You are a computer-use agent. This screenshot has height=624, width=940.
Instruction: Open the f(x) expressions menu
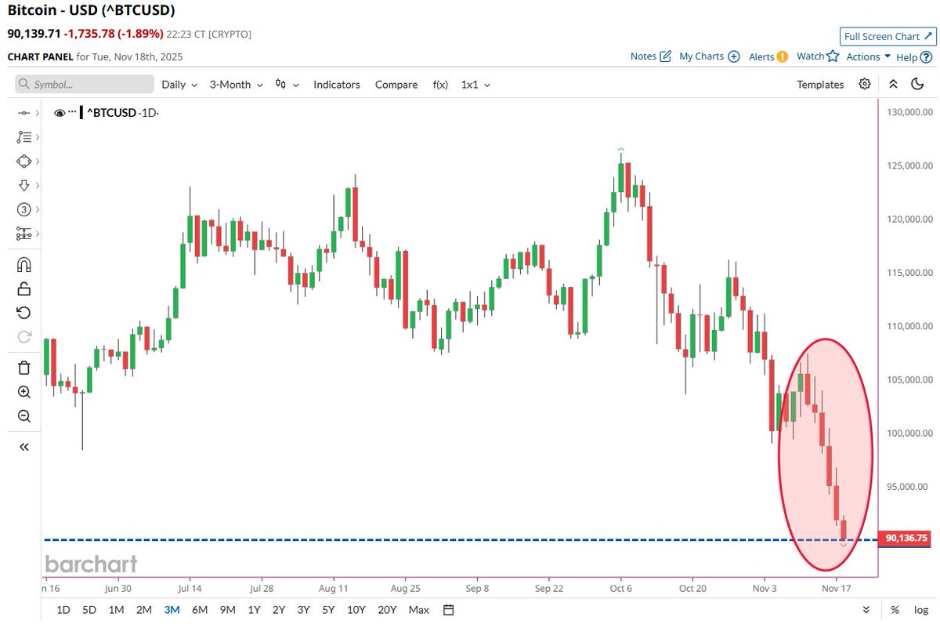[x=440, y=84]
